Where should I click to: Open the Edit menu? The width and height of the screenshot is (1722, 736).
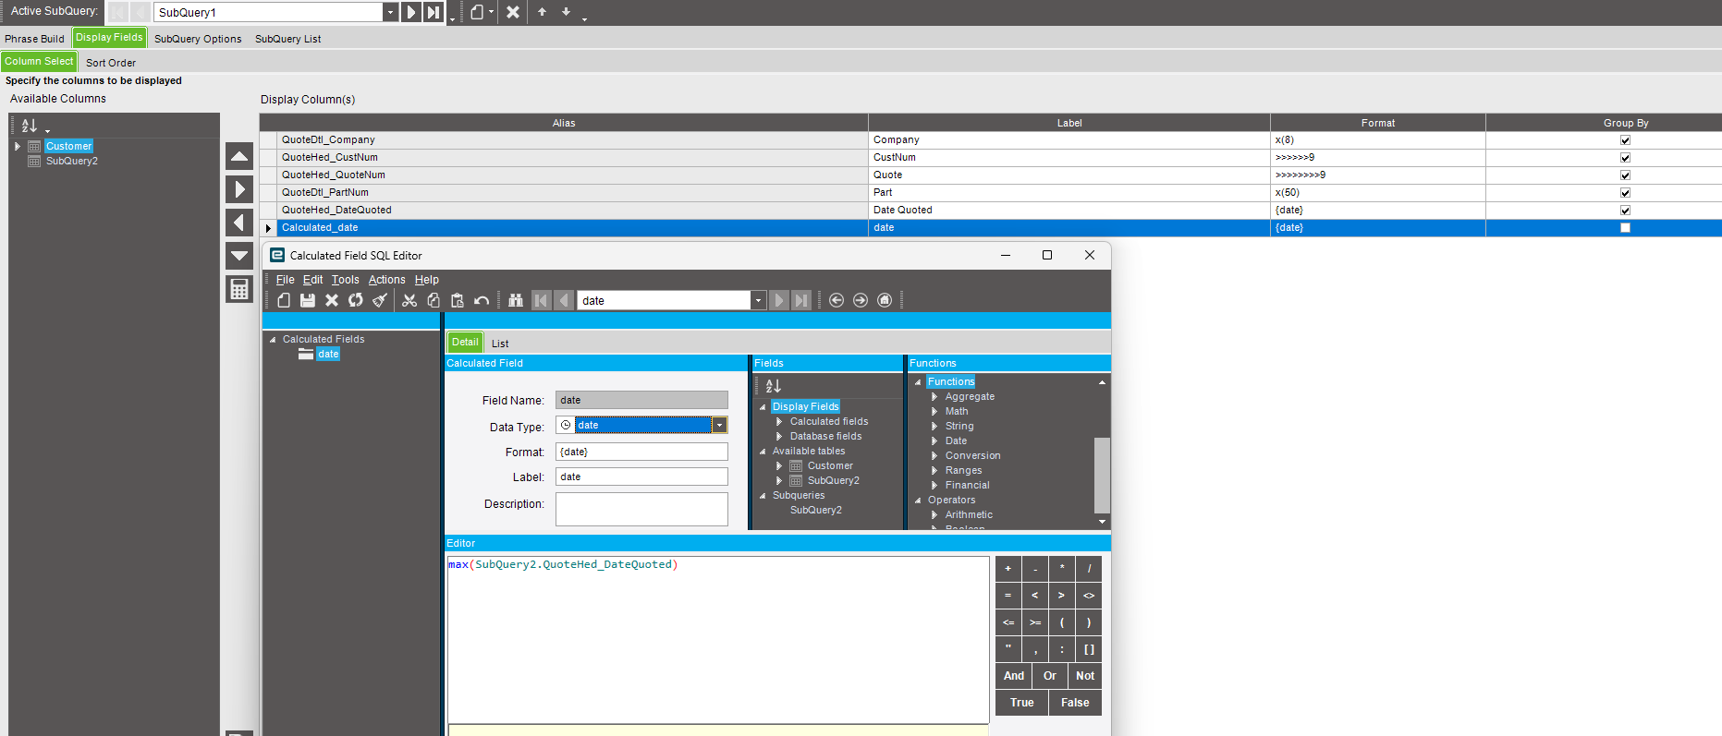pos(313,280)
